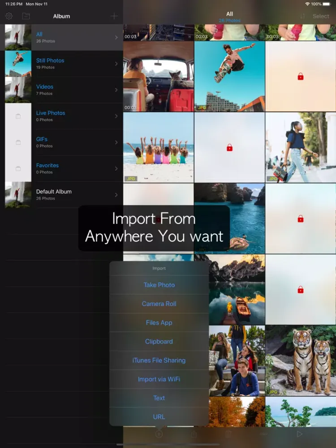
Task: Click placeholder icon of Live Photos album
Action: click(18, 116)
